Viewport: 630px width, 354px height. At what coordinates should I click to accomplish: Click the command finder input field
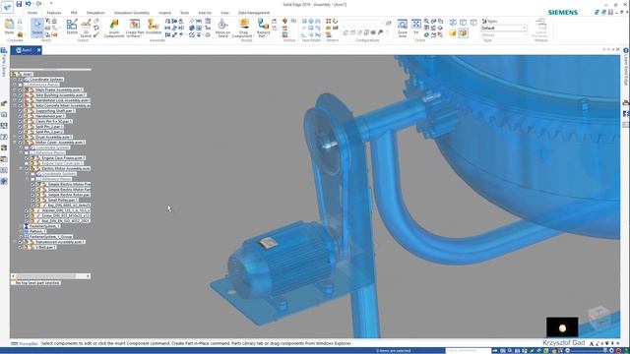click(469, 351)
